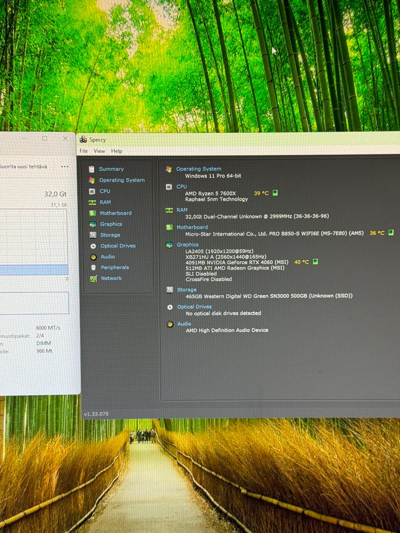400x533 pixels.
Task: Select Audio in the sidebar list
Action: tap(108, 257)
